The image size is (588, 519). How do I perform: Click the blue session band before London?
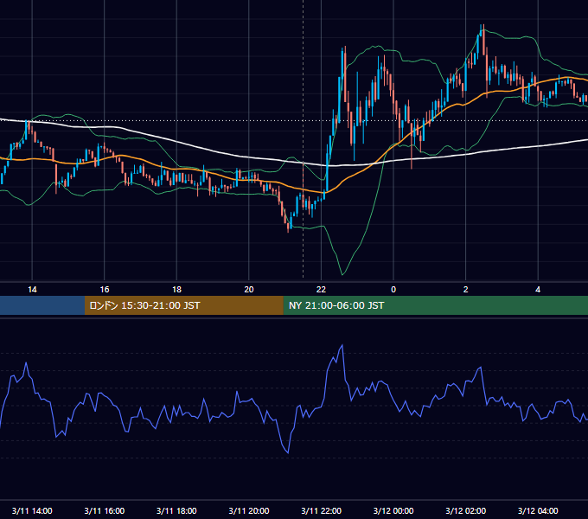pos(42,305)
